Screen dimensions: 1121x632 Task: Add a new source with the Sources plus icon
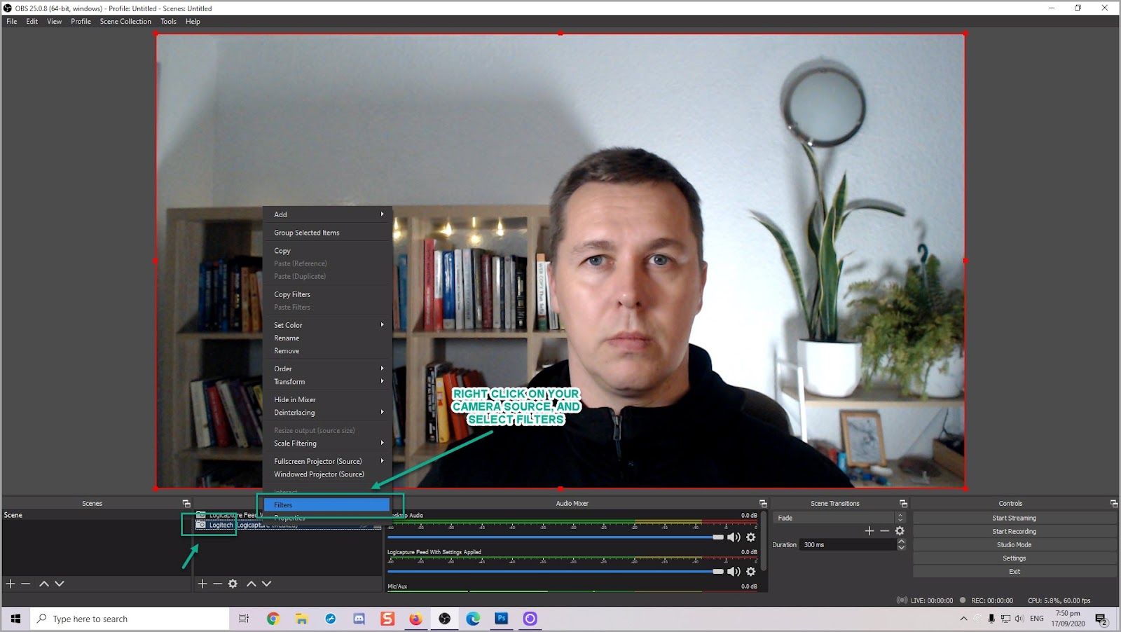coord(202,584)
